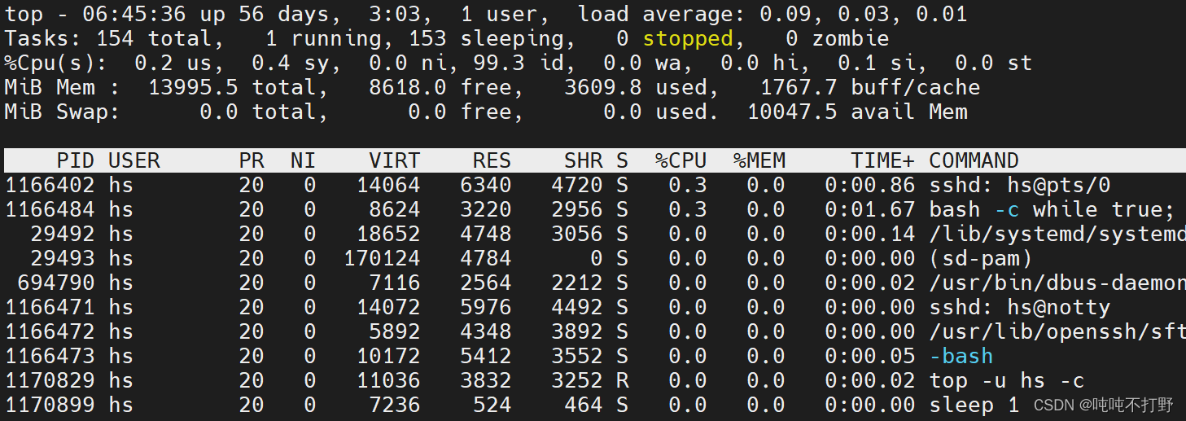Click the SHR value 4720
1186x421 pixels.
tap(577, 185)
